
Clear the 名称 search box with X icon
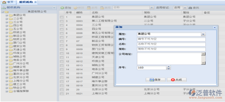[152, 8]
